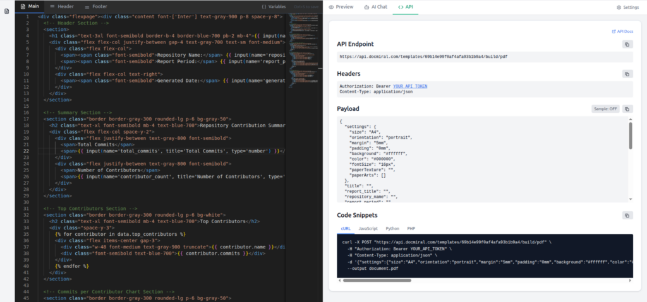Open the Header template tab
Viewport: 647px width, 302px height.
tap(61, 6)
